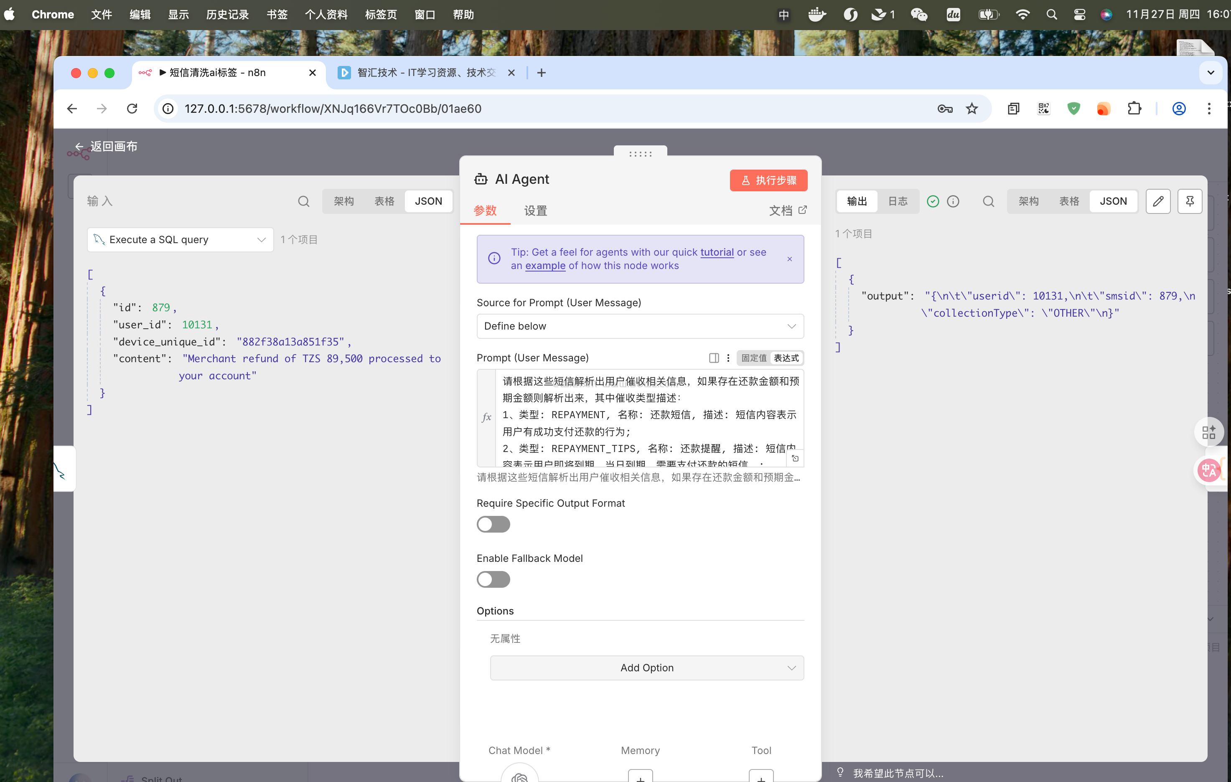Click the pencil edit output icon
This screenshot has width=1231, height=782.
1158,201
